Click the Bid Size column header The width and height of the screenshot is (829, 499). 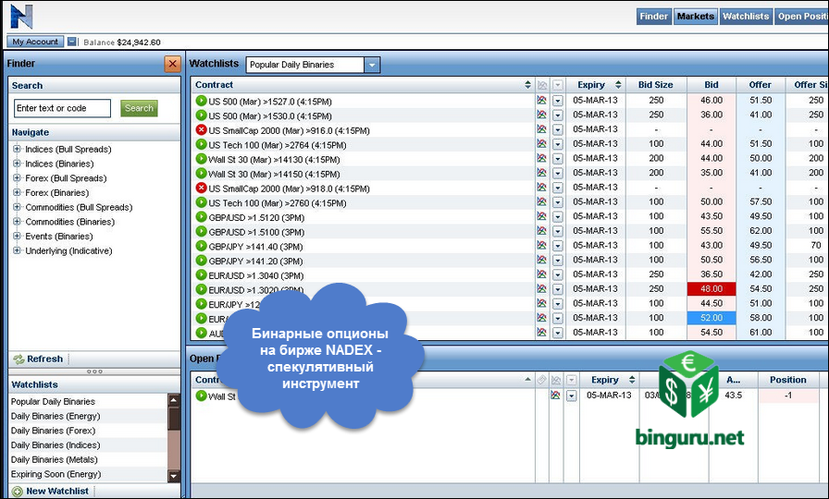point(656,85)
